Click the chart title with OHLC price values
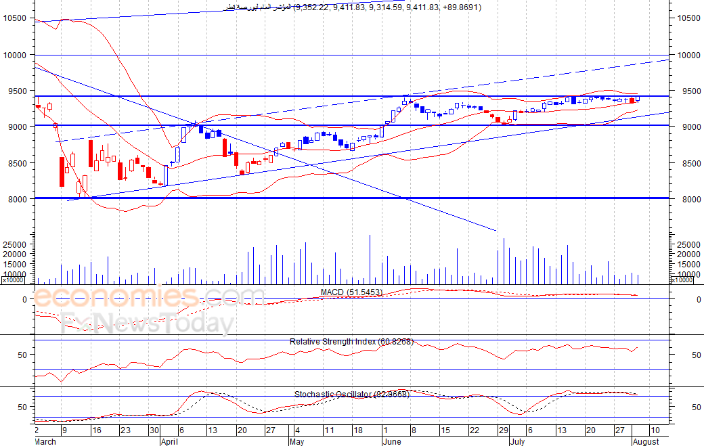 tap(353, 7)
